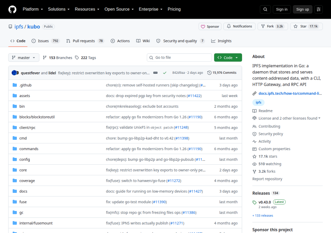331x233 pixels.
Task: Click the Pricing link
Action: [x=174, y=9]
